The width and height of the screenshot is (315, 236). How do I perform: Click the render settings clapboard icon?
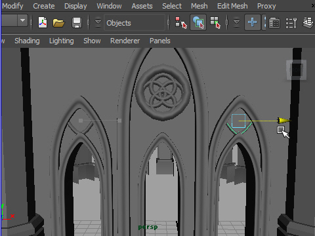(274, 23)
